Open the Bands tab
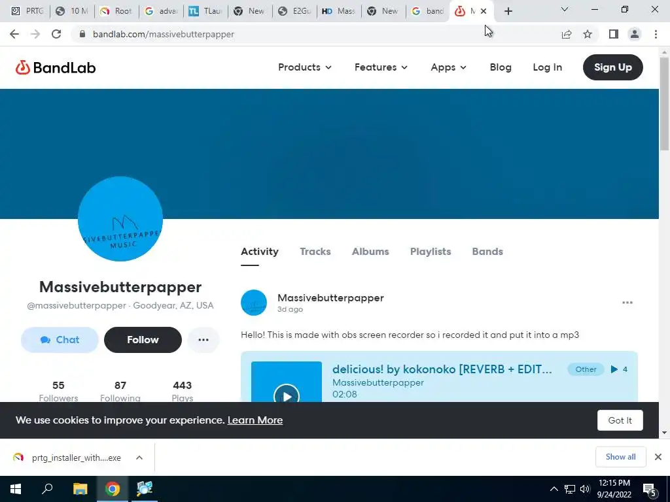 click(487, 252)
